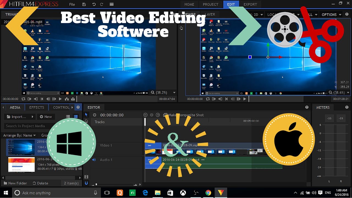Go to next keyframe in Editor
Screen dimensions: 352x198
[x=158, y=115]
